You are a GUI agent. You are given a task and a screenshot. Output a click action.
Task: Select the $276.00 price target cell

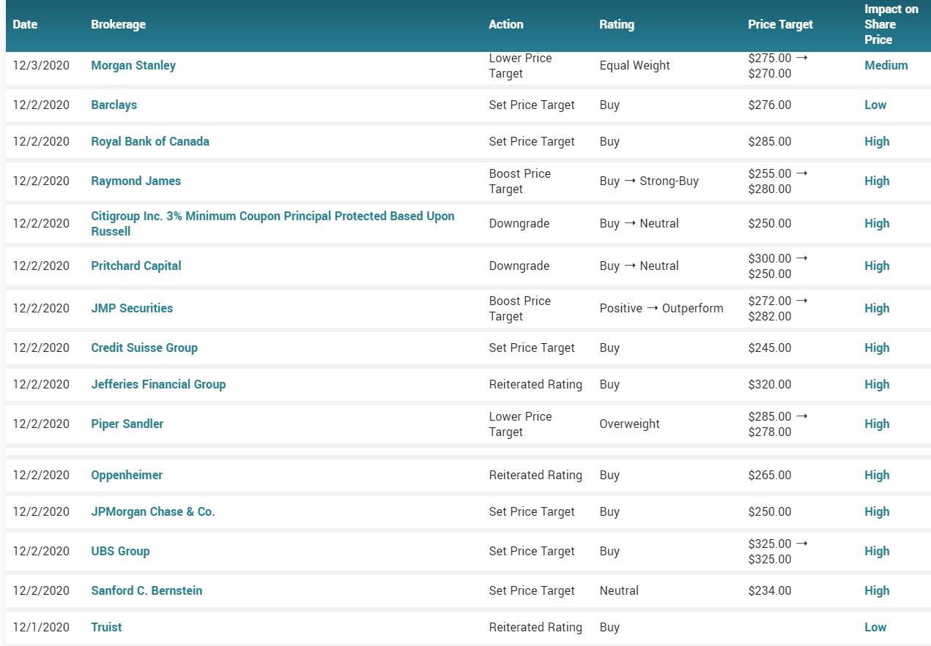pos(770,105)
